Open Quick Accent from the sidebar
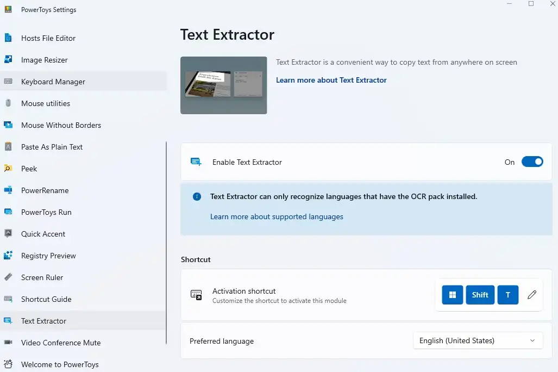 pos(83,234)
